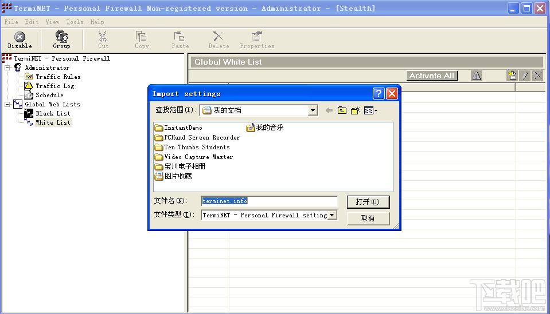
Task: Click the Delete X toolbar icon
Action: pos(218,37)
